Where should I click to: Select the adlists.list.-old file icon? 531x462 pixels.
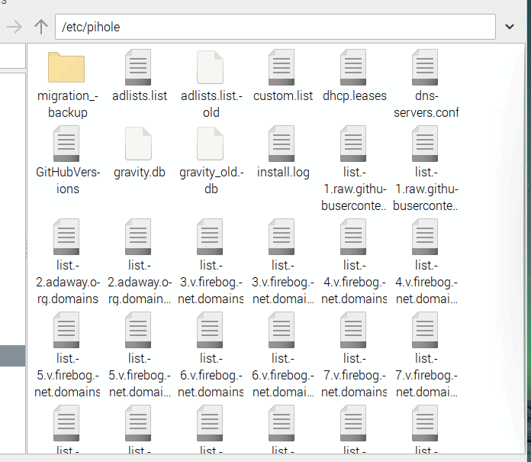[x=210, y=67]
